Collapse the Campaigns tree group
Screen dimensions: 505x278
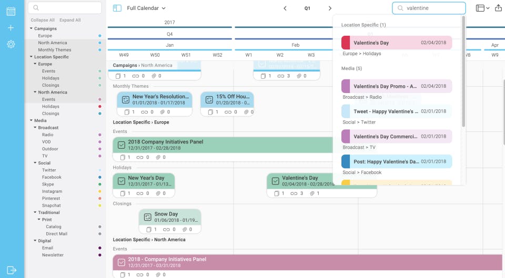pyautogui.click(x=31, y=28)
